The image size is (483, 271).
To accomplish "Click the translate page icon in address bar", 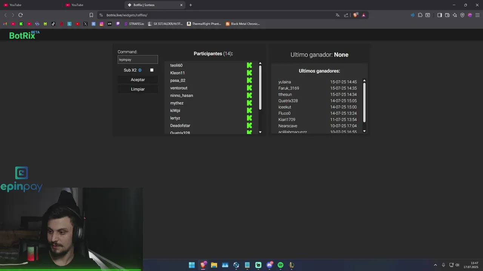I will [337, 15].
